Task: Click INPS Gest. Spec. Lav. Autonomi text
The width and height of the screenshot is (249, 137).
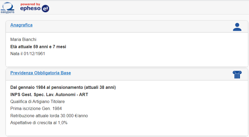Action: [x=49, y=94]
